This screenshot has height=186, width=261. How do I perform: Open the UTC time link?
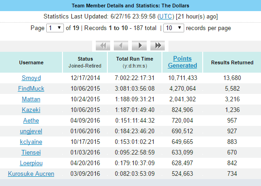pos(166,17)
